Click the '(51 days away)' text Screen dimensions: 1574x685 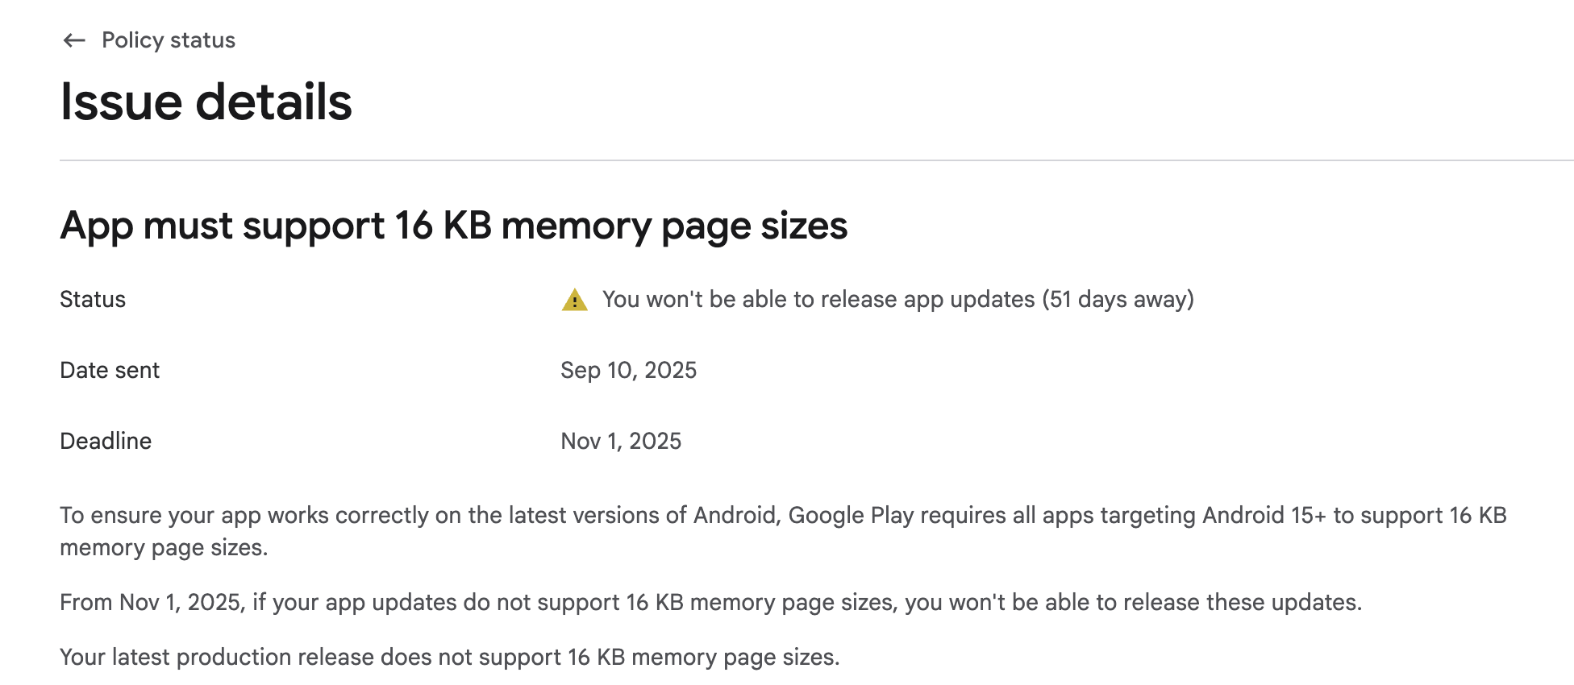(x=1118, y=300)
